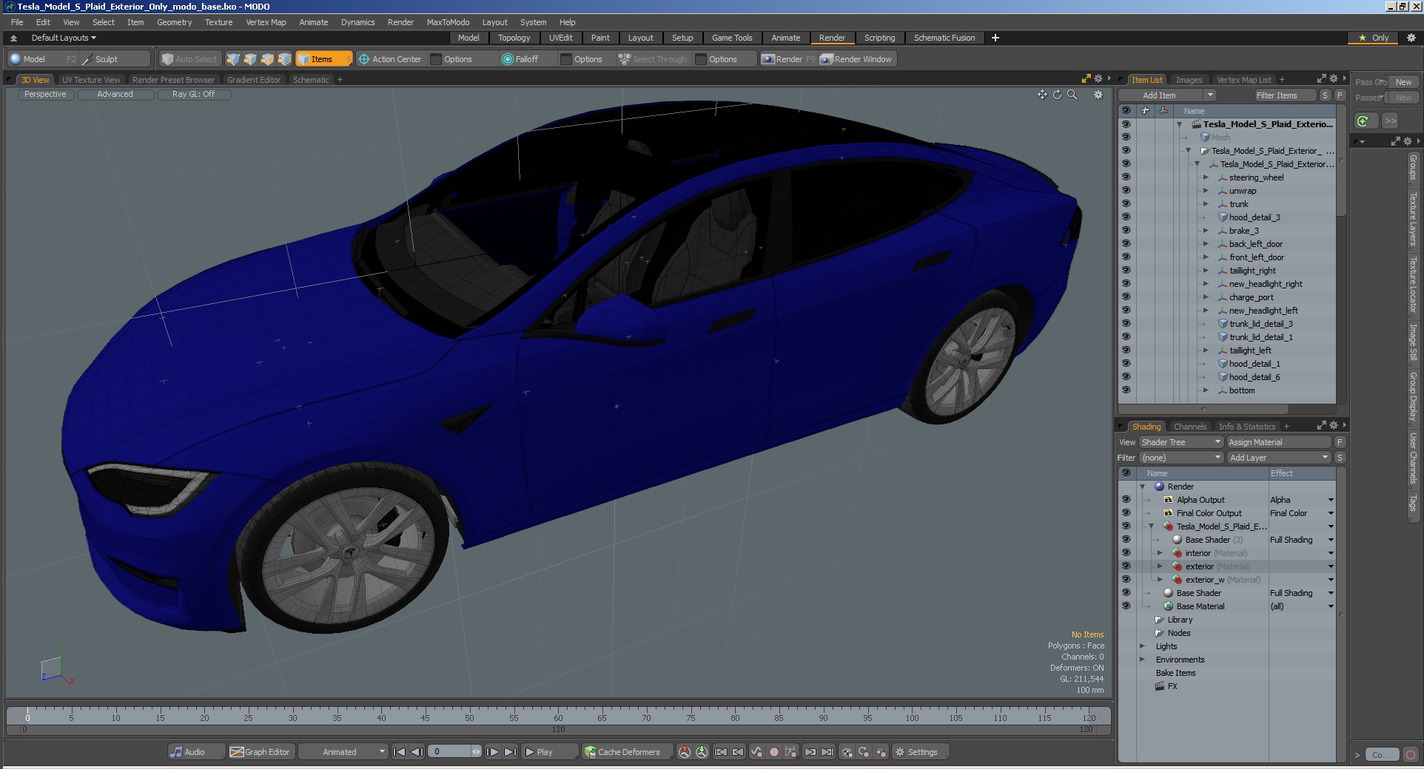Image resolution: width=1424 pixels, height=769 pixels.
Task: Click the viewport rotate control icon
Action: click(x=1057, y=95)
